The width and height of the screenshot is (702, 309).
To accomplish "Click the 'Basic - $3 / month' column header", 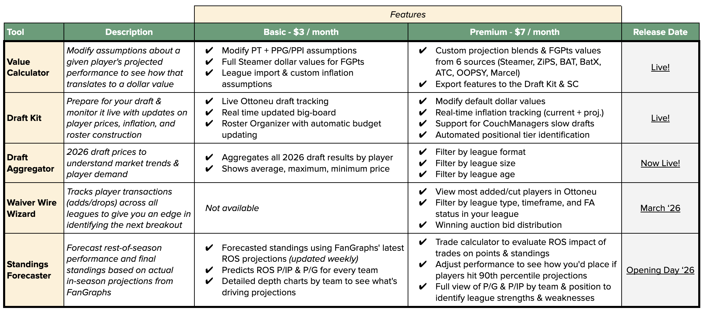I will (301, 32).
